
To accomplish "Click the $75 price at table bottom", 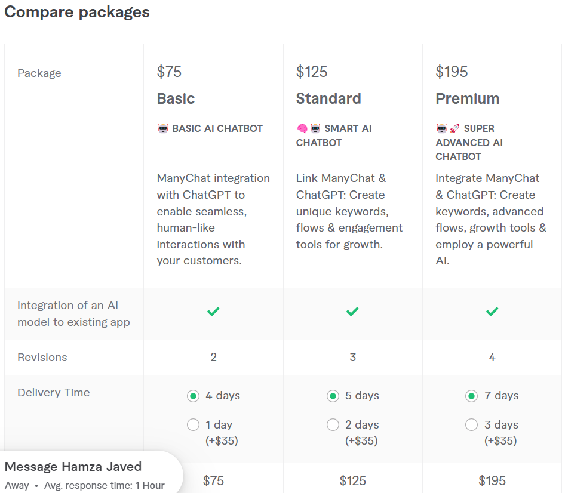I will pos(213,480).
